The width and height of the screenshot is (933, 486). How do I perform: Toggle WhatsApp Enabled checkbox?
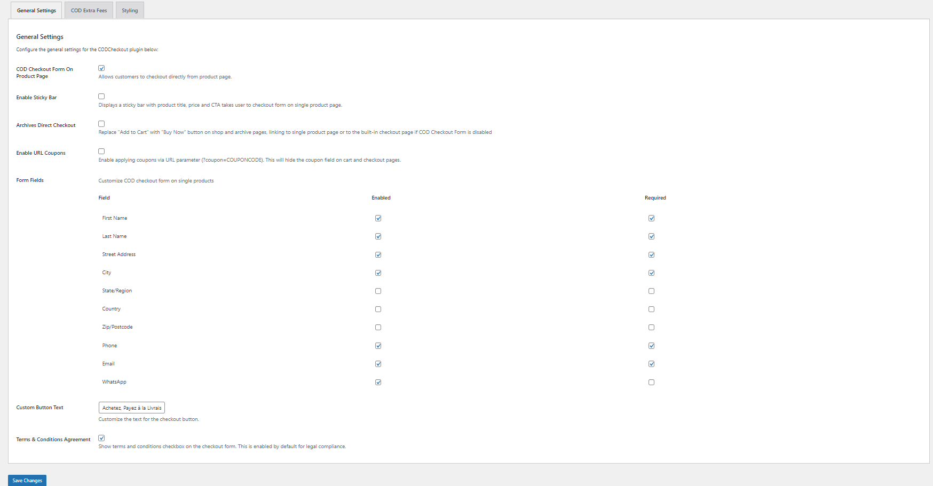pos(378,383)
